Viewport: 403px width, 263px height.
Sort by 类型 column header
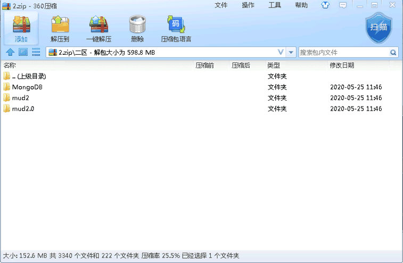(x=274, y=65)
